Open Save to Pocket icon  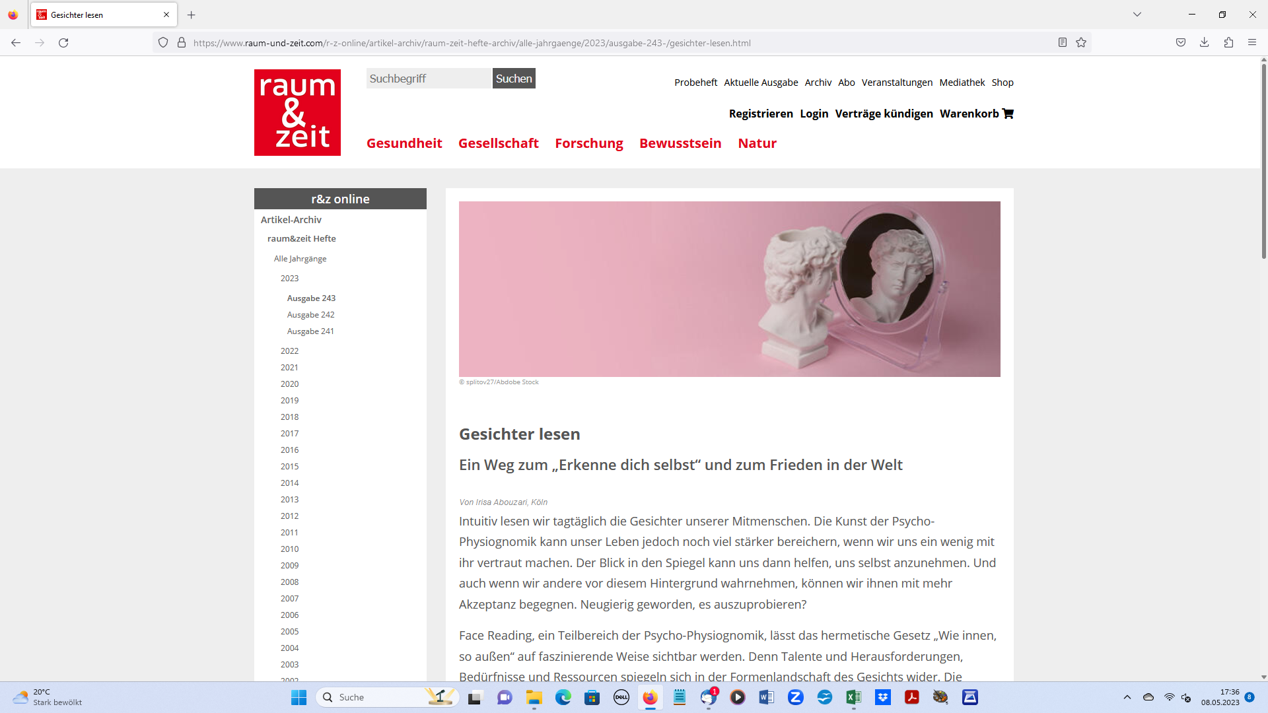[1181, 43]
